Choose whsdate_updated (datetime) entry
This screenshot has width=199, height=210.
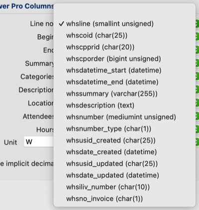point(124,175)
